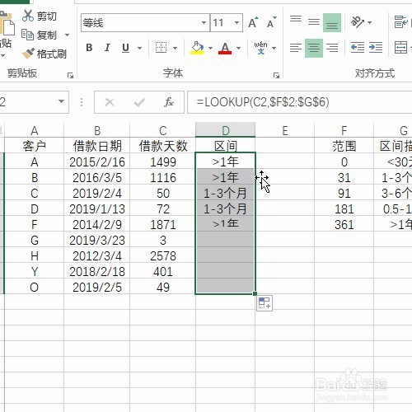The height and width of the screenshot is (412, 412).
Task: Select column B header
Action: [96, 130]
